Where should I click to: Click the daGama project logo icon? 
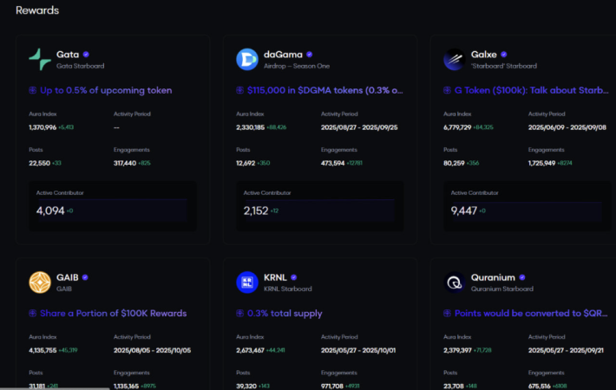coord(247,59)
